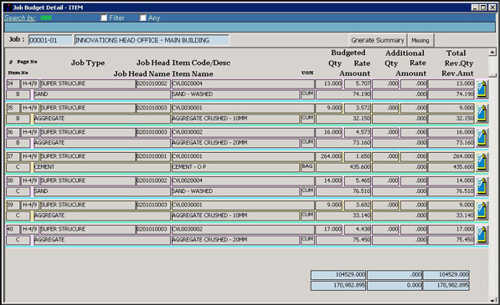This screenshot has height=305, width=500.
Task: Open document icon for row 34 Sand - Washed
Action: [482, 89]
